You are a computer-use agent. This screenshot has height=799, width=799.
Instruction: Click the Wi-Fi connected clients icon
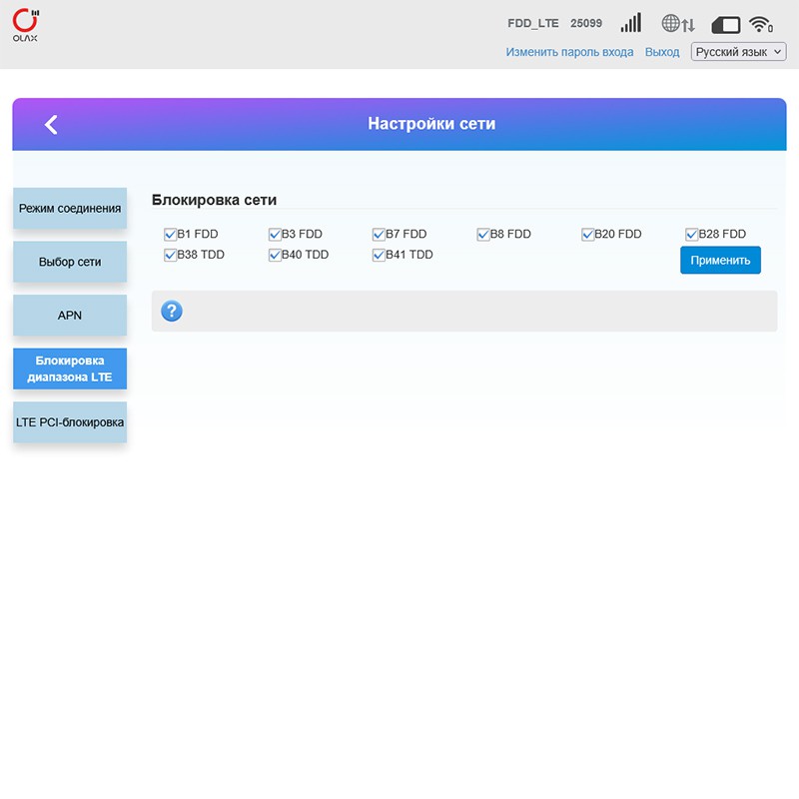pyautogui.click(x=761, y=25)
